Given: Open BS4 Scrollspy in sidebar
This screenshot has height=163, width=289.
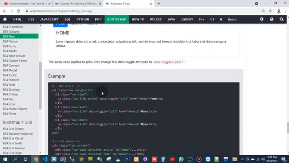Looking at the screenshot, I should 11,90.
